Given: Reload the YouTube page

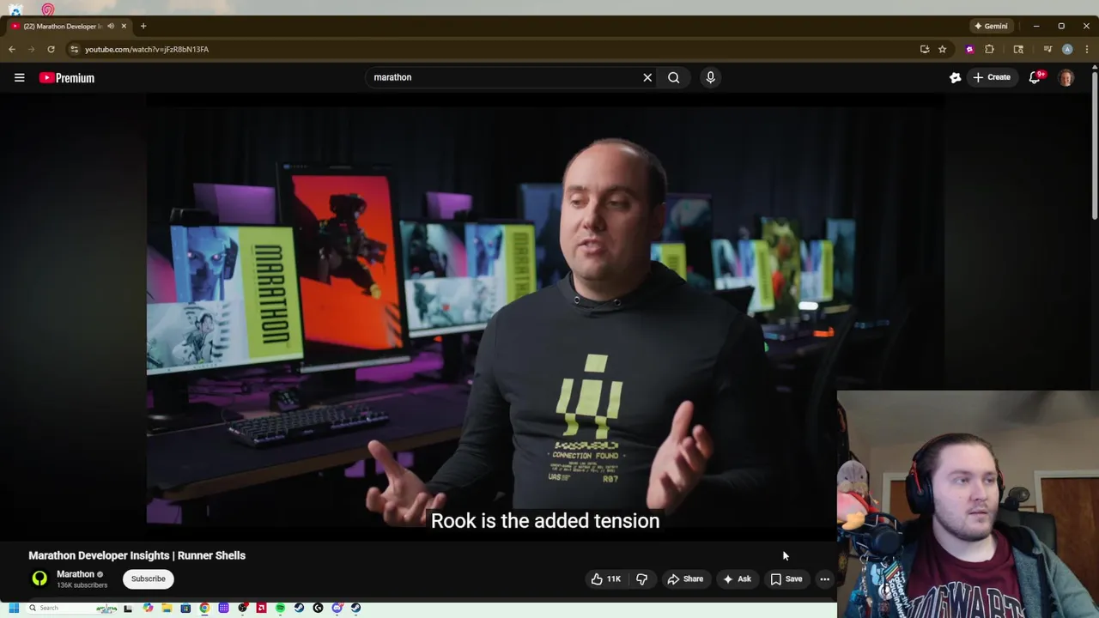Looking at the screenshot, I should (x=51, y=49).
